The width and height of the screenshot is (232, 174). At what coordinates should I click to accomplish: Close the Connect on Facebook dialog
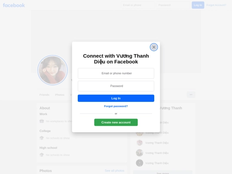pos(154,47)
